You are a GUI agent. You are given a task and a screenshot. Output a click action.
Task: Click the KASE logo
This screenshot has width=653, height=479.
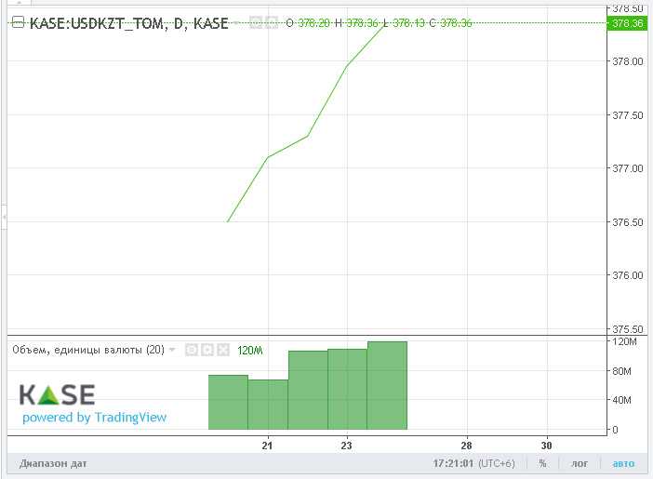point(57,393)
